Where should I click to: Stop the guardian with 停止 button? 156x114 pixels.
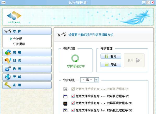coord(111,64)
